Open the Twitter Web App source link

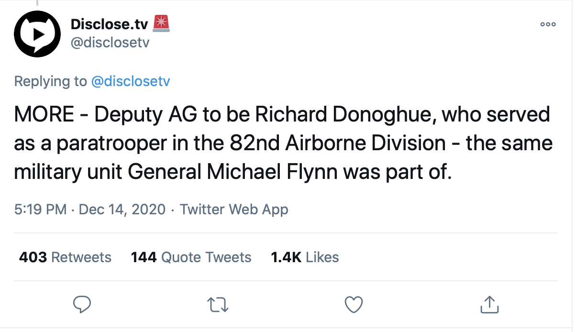click(234, 209)
